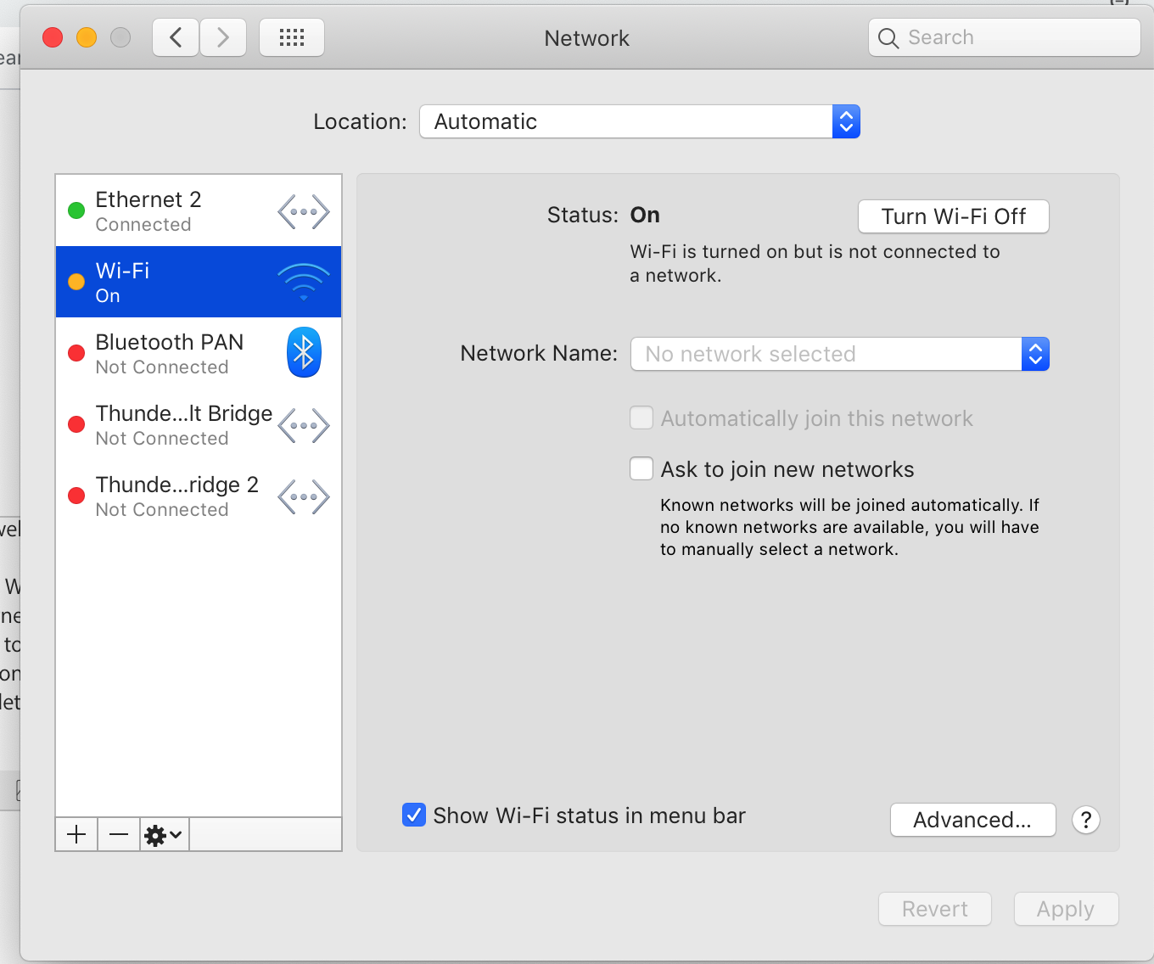
Task: Click the Thunderbolt Bridge 2 arrows icon
Action: point(304,496)
